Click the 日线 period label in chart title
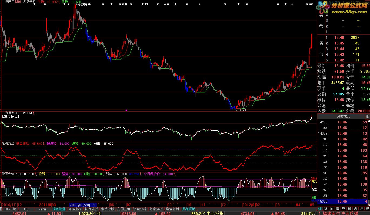The width and height of the screenshot is (370, 215). coord(18,2)
